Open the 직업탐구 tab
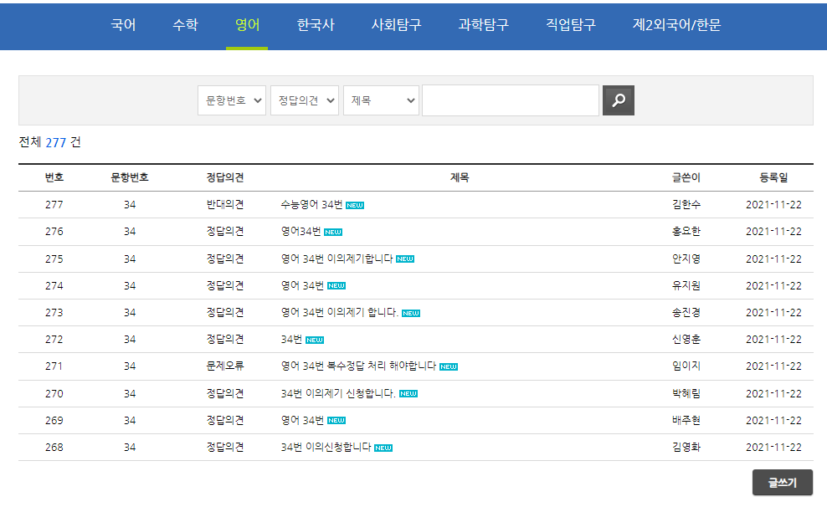The width and height of the screenshot is (827, 507). (571, 25)
